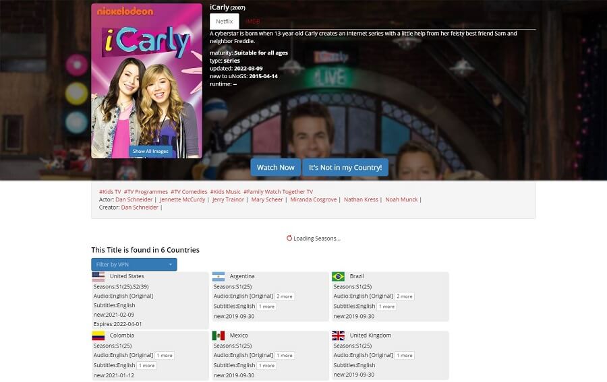Click new:2021-01-12 under Colombia
This screenshot has height=382, width=607.
tap(114, 375)
